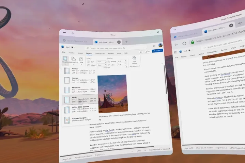Image resolution: width=245 pixels, height=163 pixels.
Task: Open the Page Color picker
Action: click(134, 61)
